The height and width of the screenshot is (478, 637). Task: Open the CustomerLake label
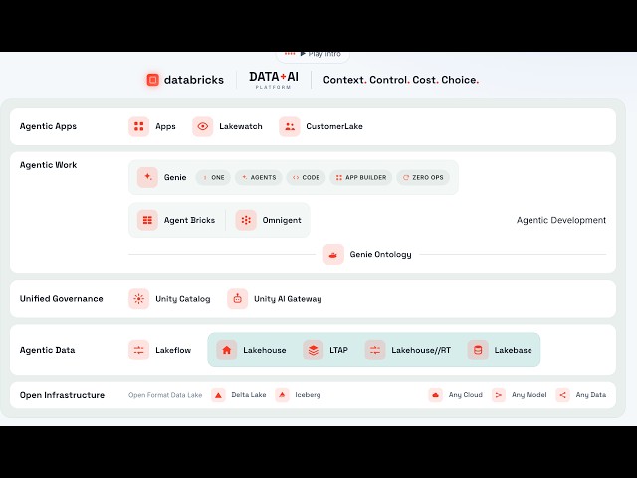tap(334, 126)
